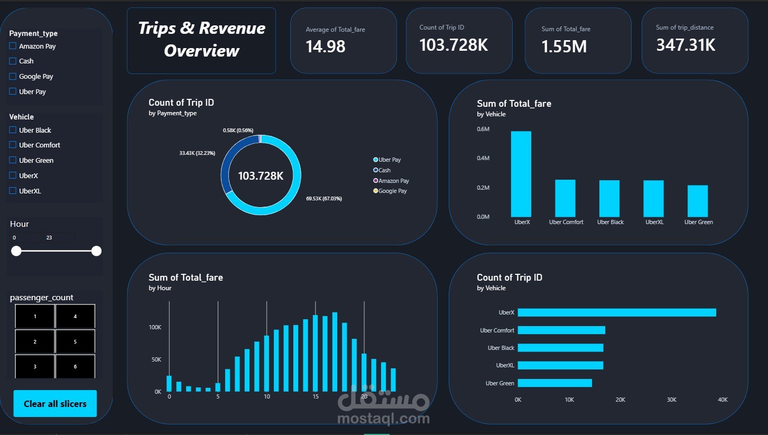This screenshot has width=768, height=435.
Task: Click the 0.58K (0.56%) donut label
Action: 238,130
